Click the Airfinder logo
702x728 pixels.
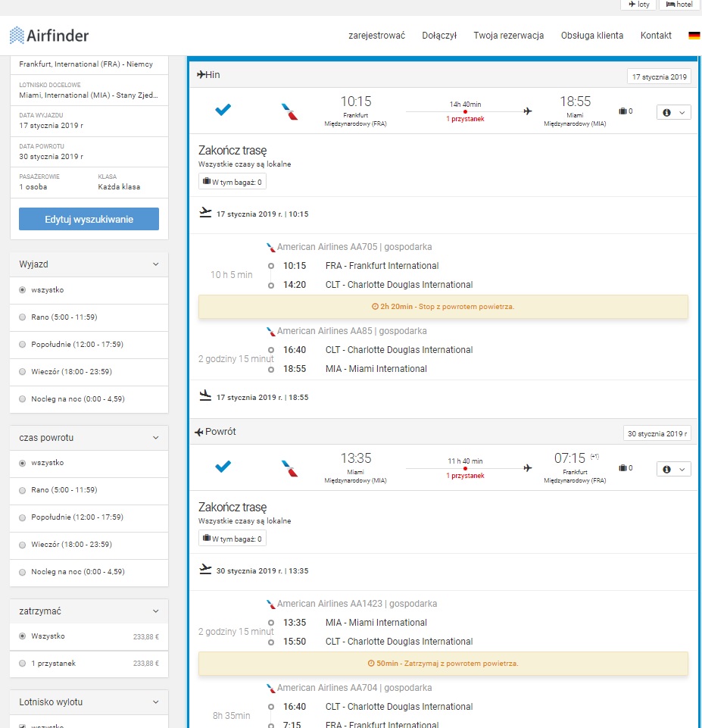click(x=49, y=36)
